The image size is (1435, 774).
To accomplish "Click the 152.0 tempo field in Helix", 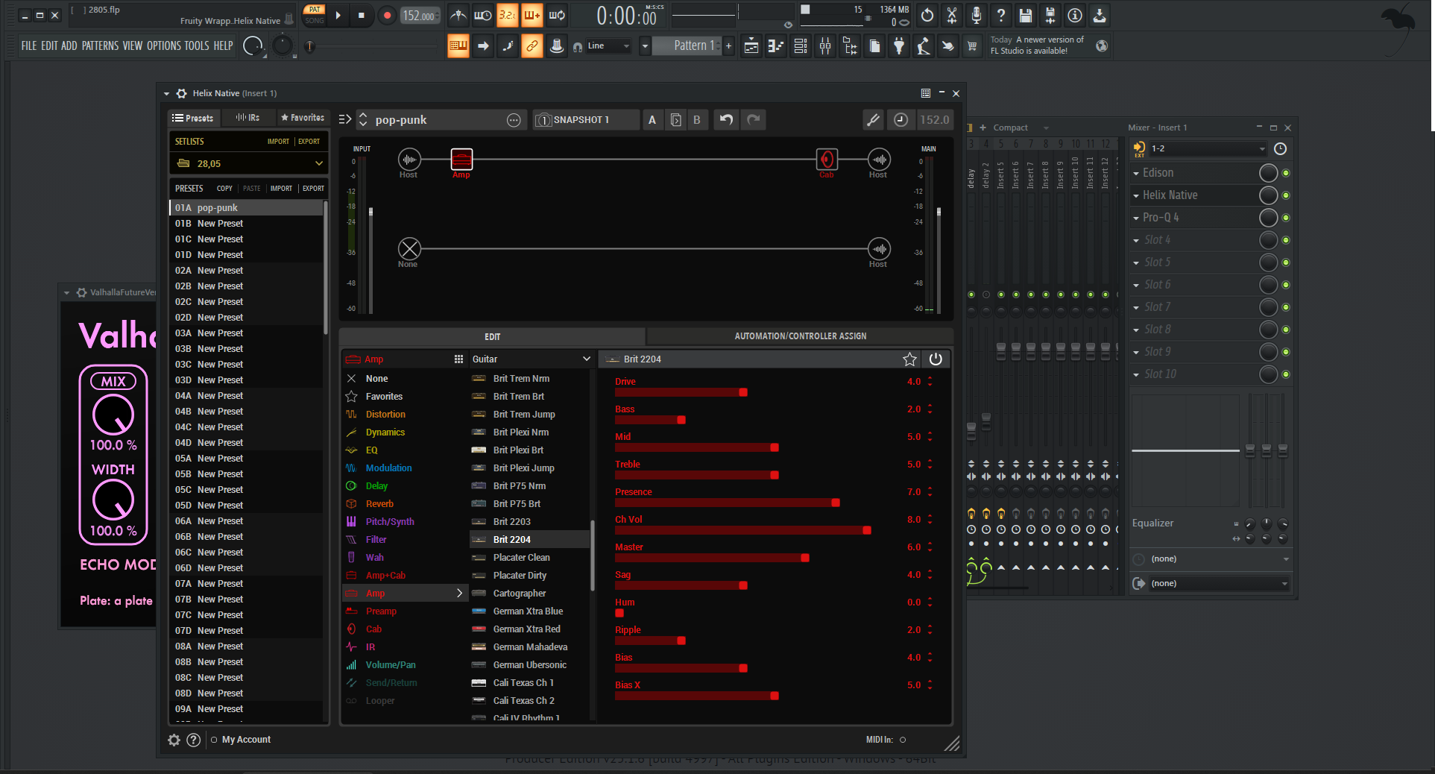I will click(934, 119).
